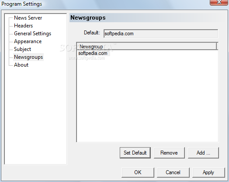Viewport: 229px width, 182px height.
Task: Click the Add ... button
Action: click(x=203, y=153)
